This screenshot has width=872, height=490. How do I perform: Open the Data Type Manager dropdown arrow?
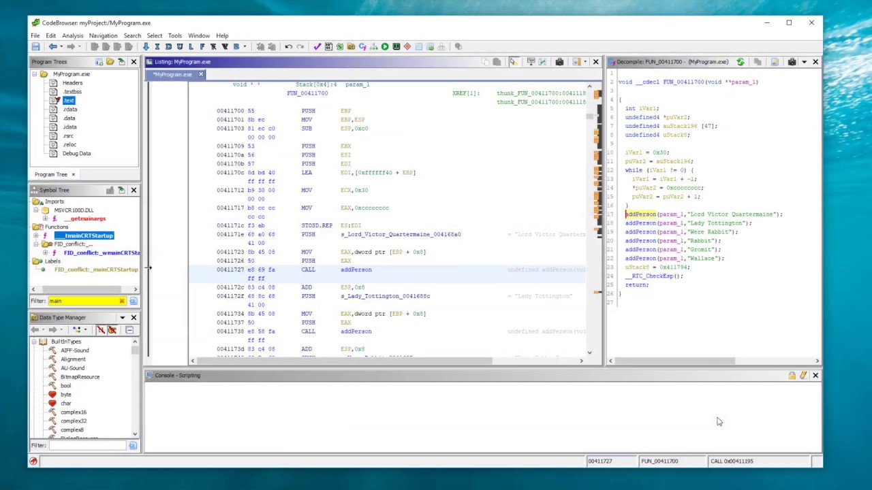[x=123, y=318]
